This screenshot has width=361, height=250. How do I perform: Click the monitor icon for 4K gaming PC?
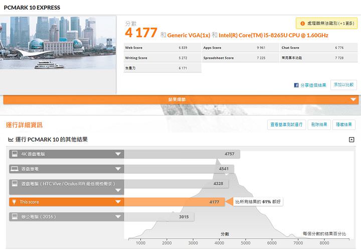[x=15, y=154]
